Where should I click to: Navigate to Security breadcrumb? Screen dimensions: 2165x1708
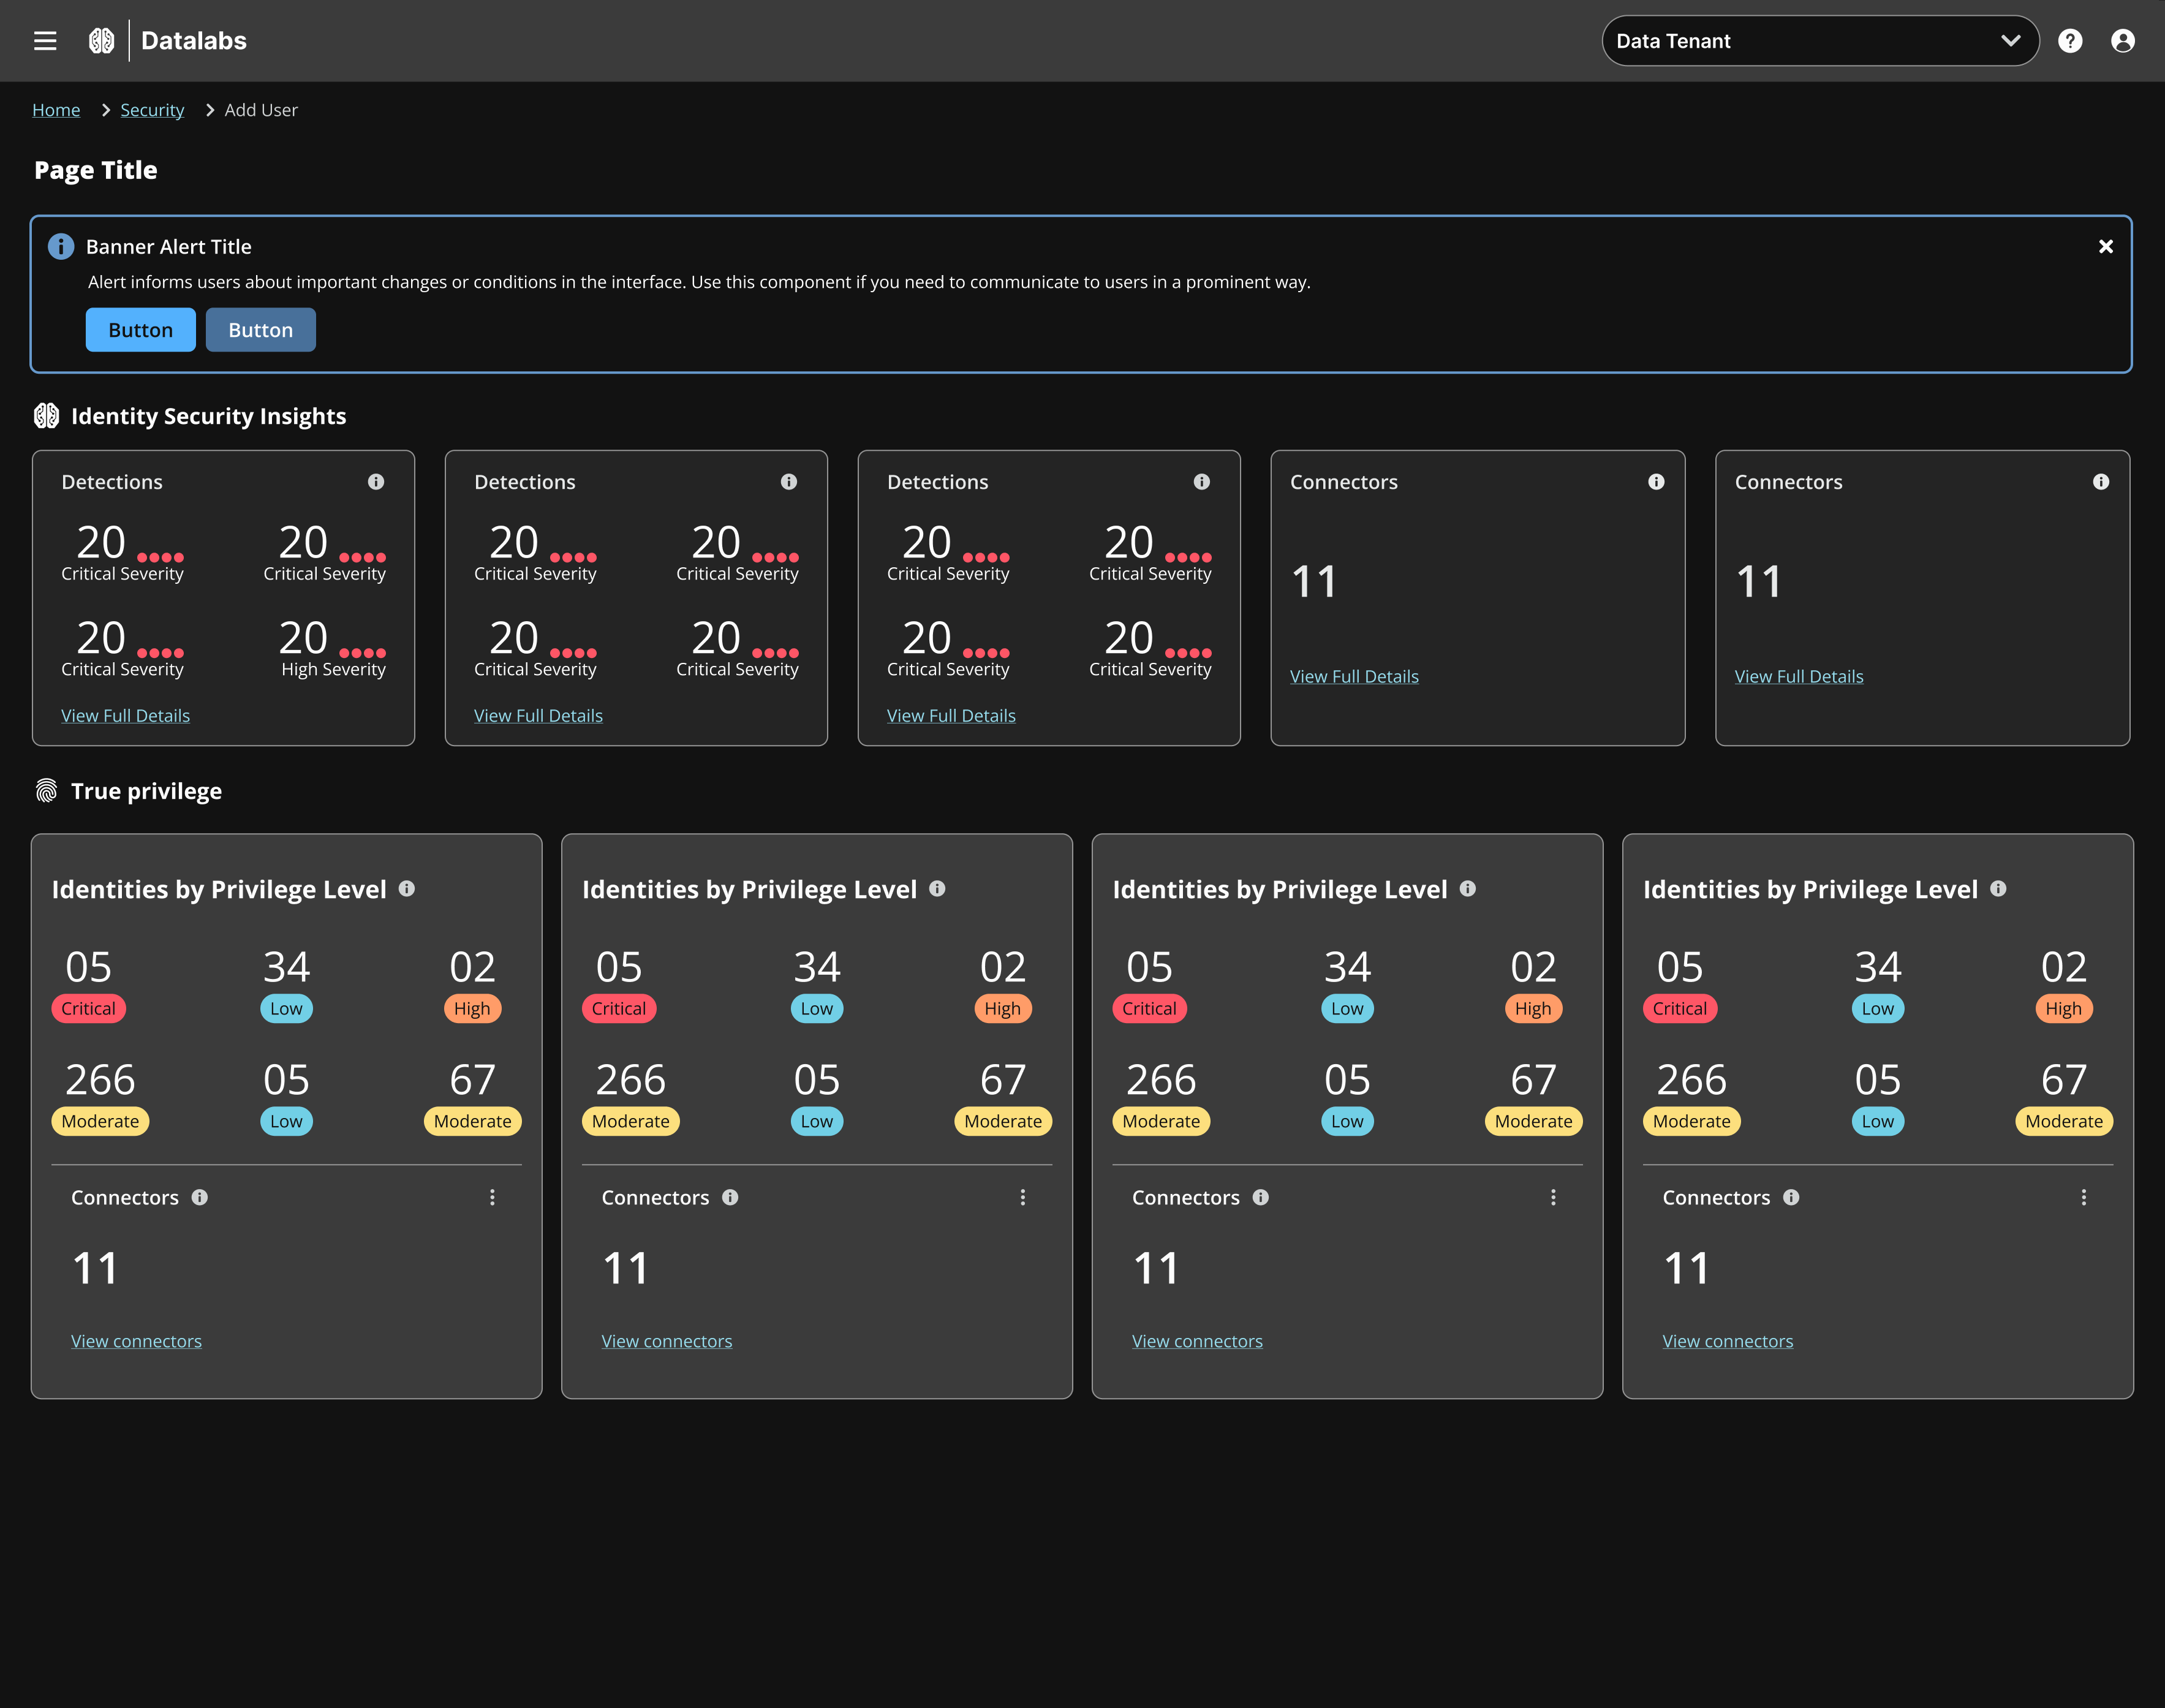(152, 110)
